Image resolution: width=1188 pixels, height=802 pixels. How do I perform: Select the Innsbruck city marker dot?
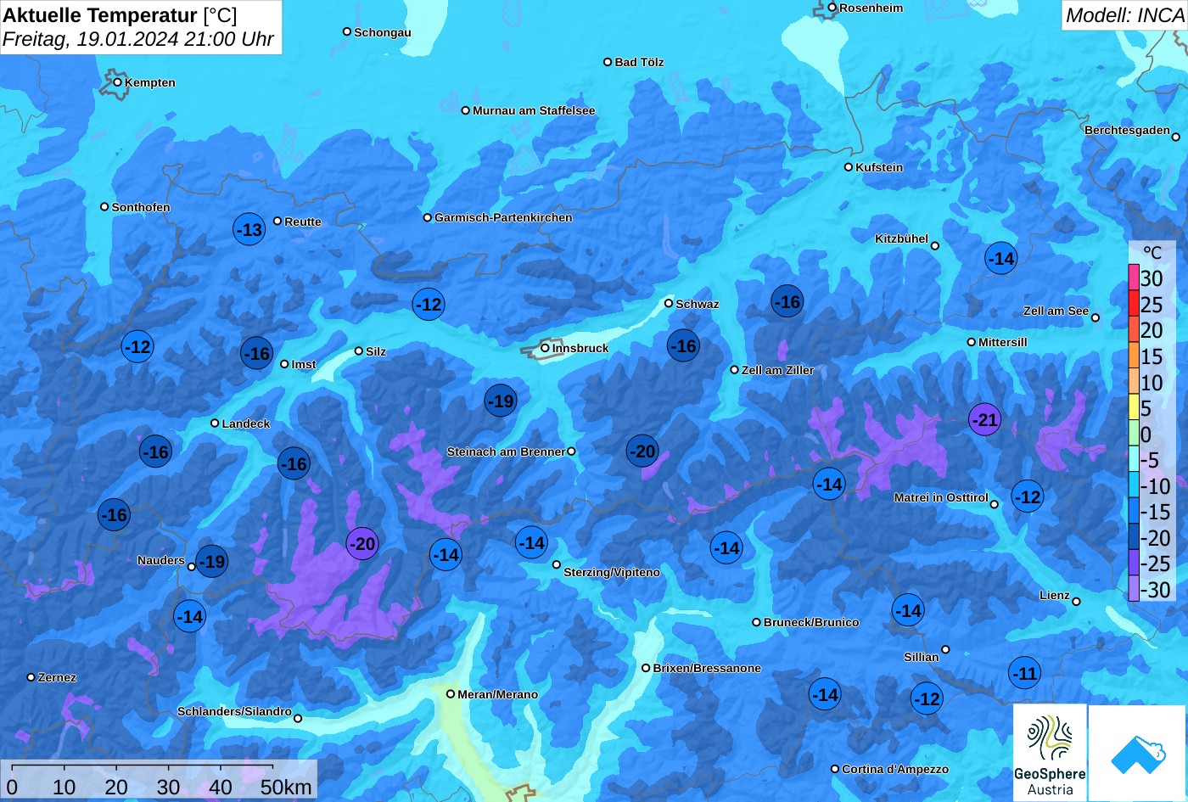pyautogui.click(x=545, y=348)
